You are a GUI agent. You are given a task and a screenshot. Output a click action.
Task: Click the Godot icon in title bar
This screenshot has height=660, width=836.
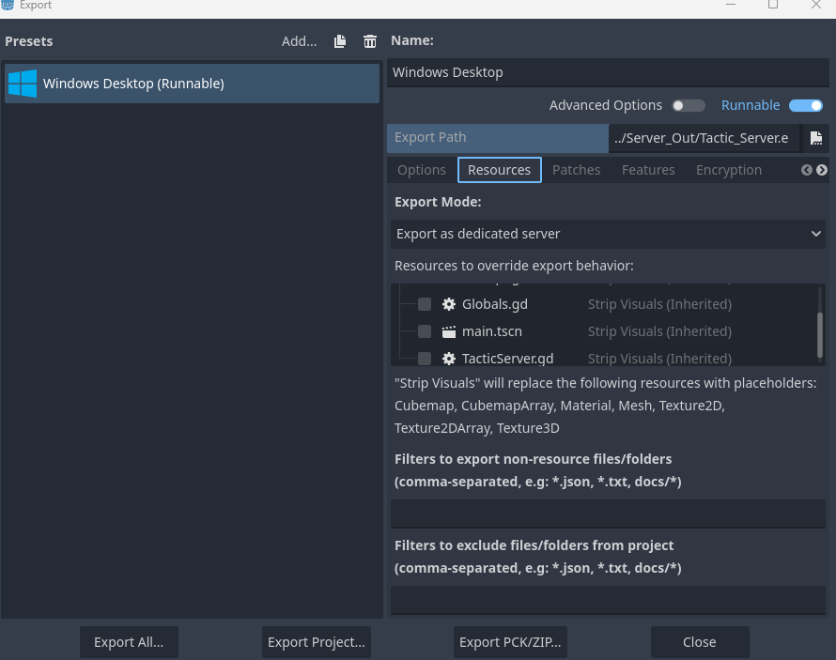coord(8,5)
